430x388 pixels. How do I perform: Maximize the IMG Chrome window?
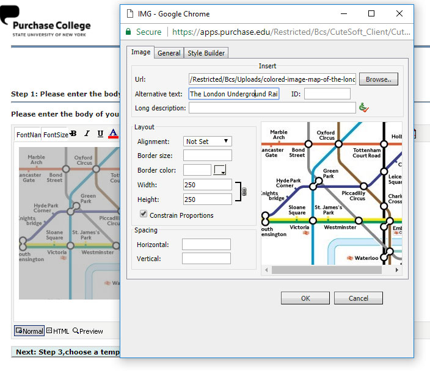(x=371, y=13)
